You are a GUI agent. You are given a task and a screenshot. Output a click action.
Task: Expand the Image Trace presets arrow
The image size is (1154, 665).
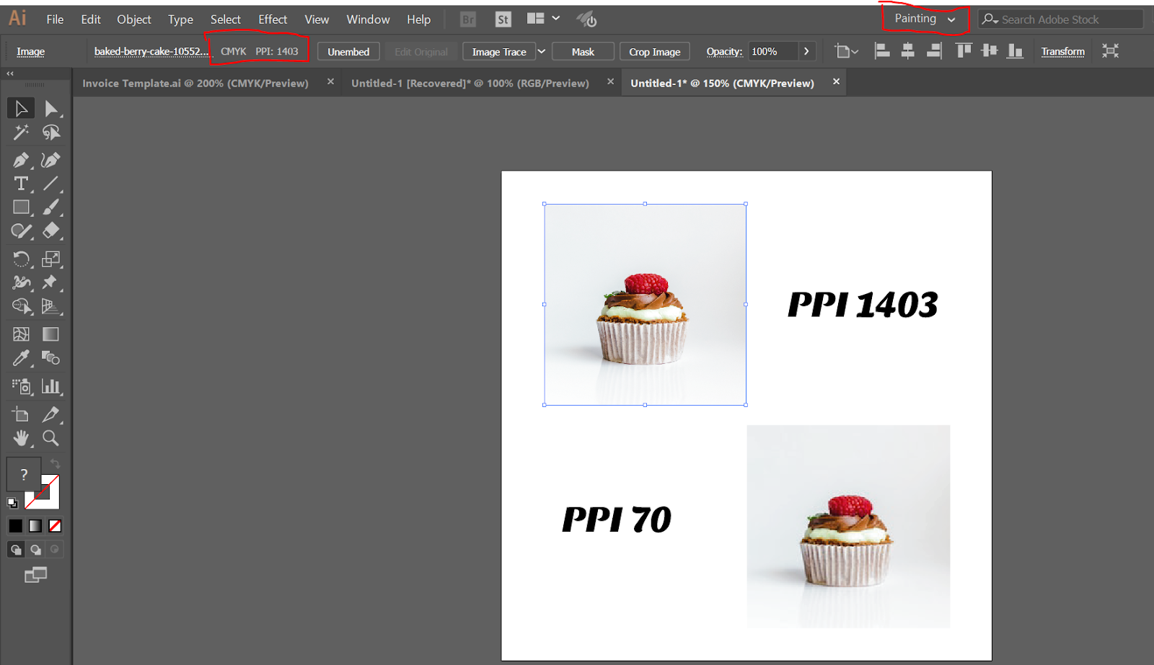pyautogui.click(x=542, y=51)
